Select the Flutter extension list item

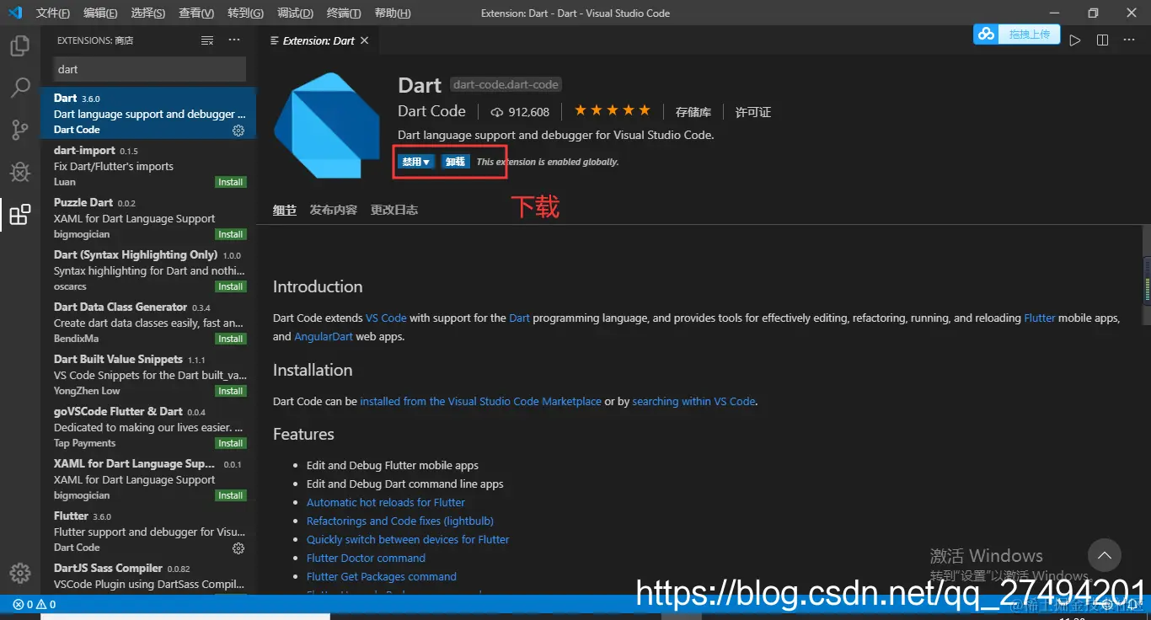[148, 532]
